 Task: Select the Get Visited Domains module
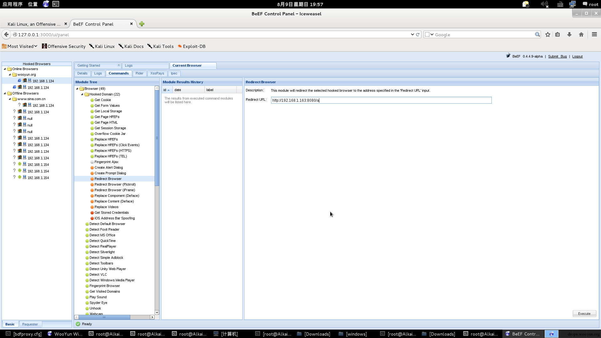tap(105, 291)
